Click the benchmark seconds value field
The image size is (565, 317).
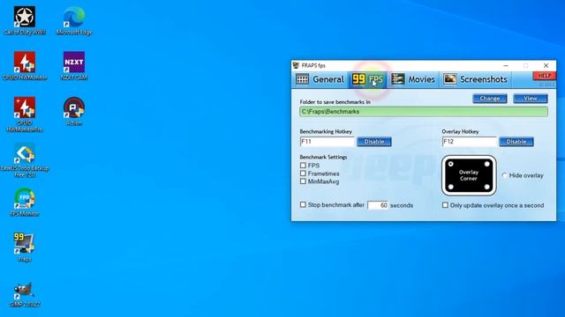(x=378, y=205)
